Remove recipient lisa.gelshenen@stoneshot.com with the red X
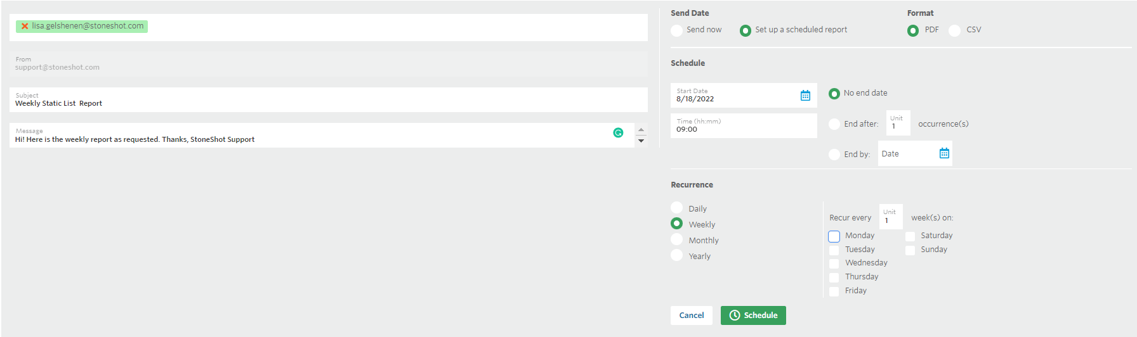1137x337 pixels. (25, 27)
